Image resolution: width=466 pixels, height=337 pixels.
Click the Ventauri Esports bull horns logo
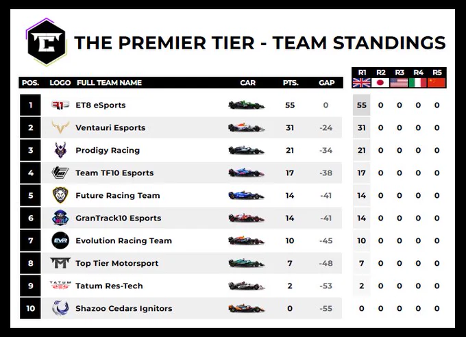click(x=60, y=127)
